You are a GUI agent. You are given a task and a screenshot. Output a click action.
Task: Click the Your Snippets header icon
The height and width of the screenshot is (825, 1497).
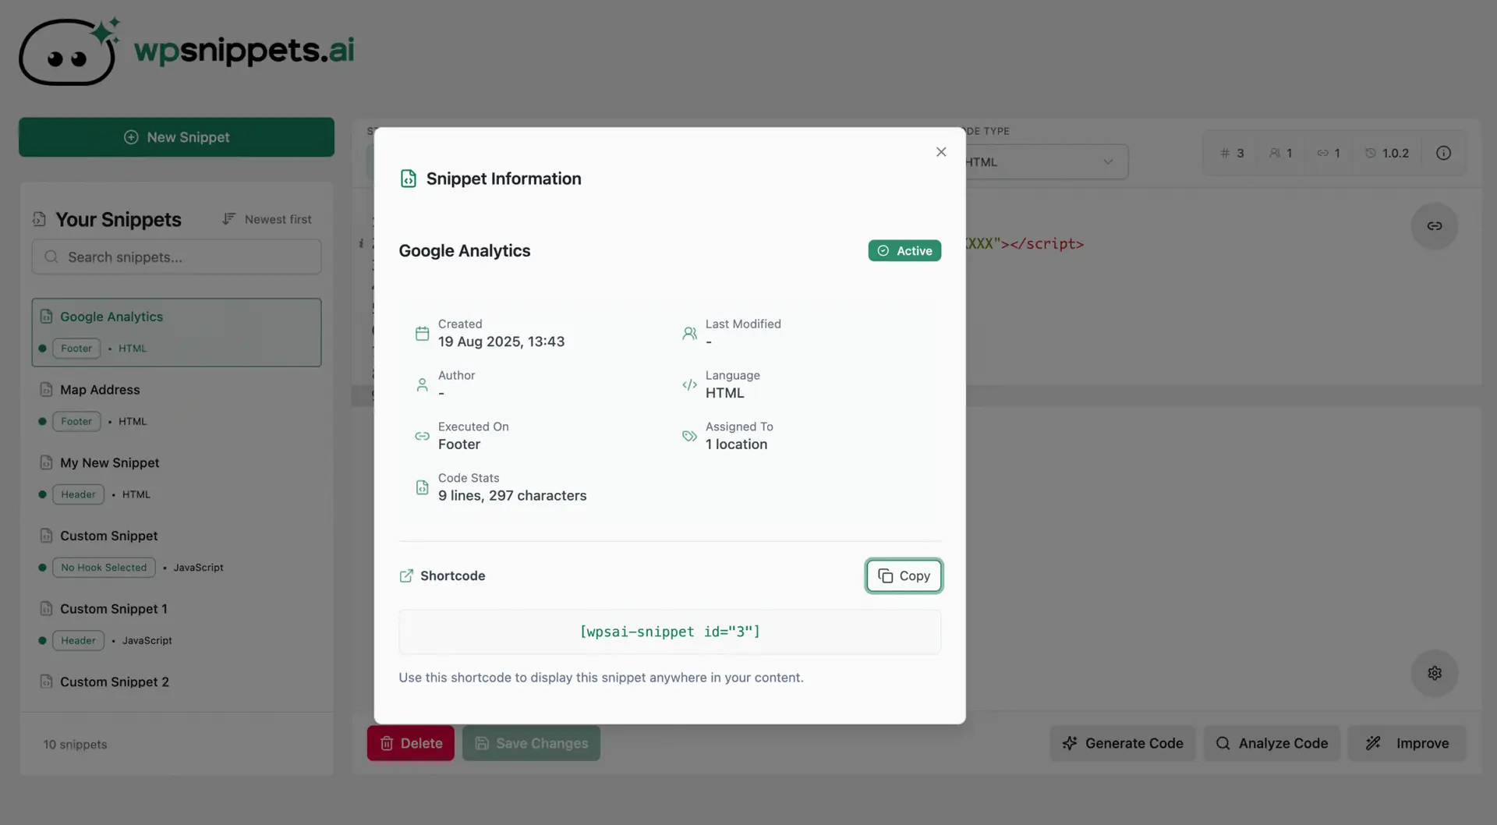pyautogui.click(x=39, y=219)
